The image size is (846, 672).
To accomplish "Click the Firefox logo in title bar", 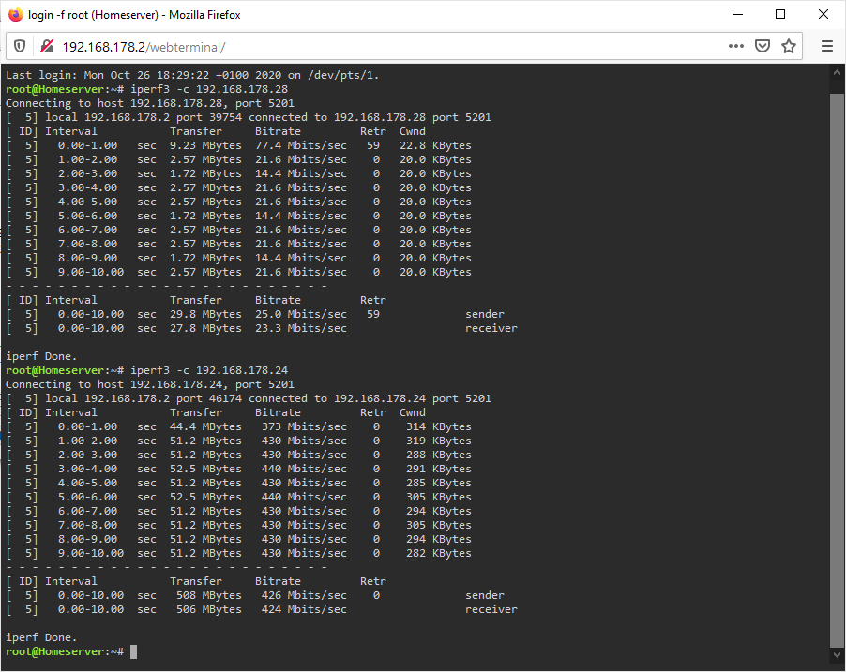I will (16, 15).
